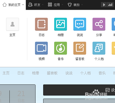Click the image-add icon in the dark banner
The height and width of the screenshot is (103, 115).
pos(108,90)
